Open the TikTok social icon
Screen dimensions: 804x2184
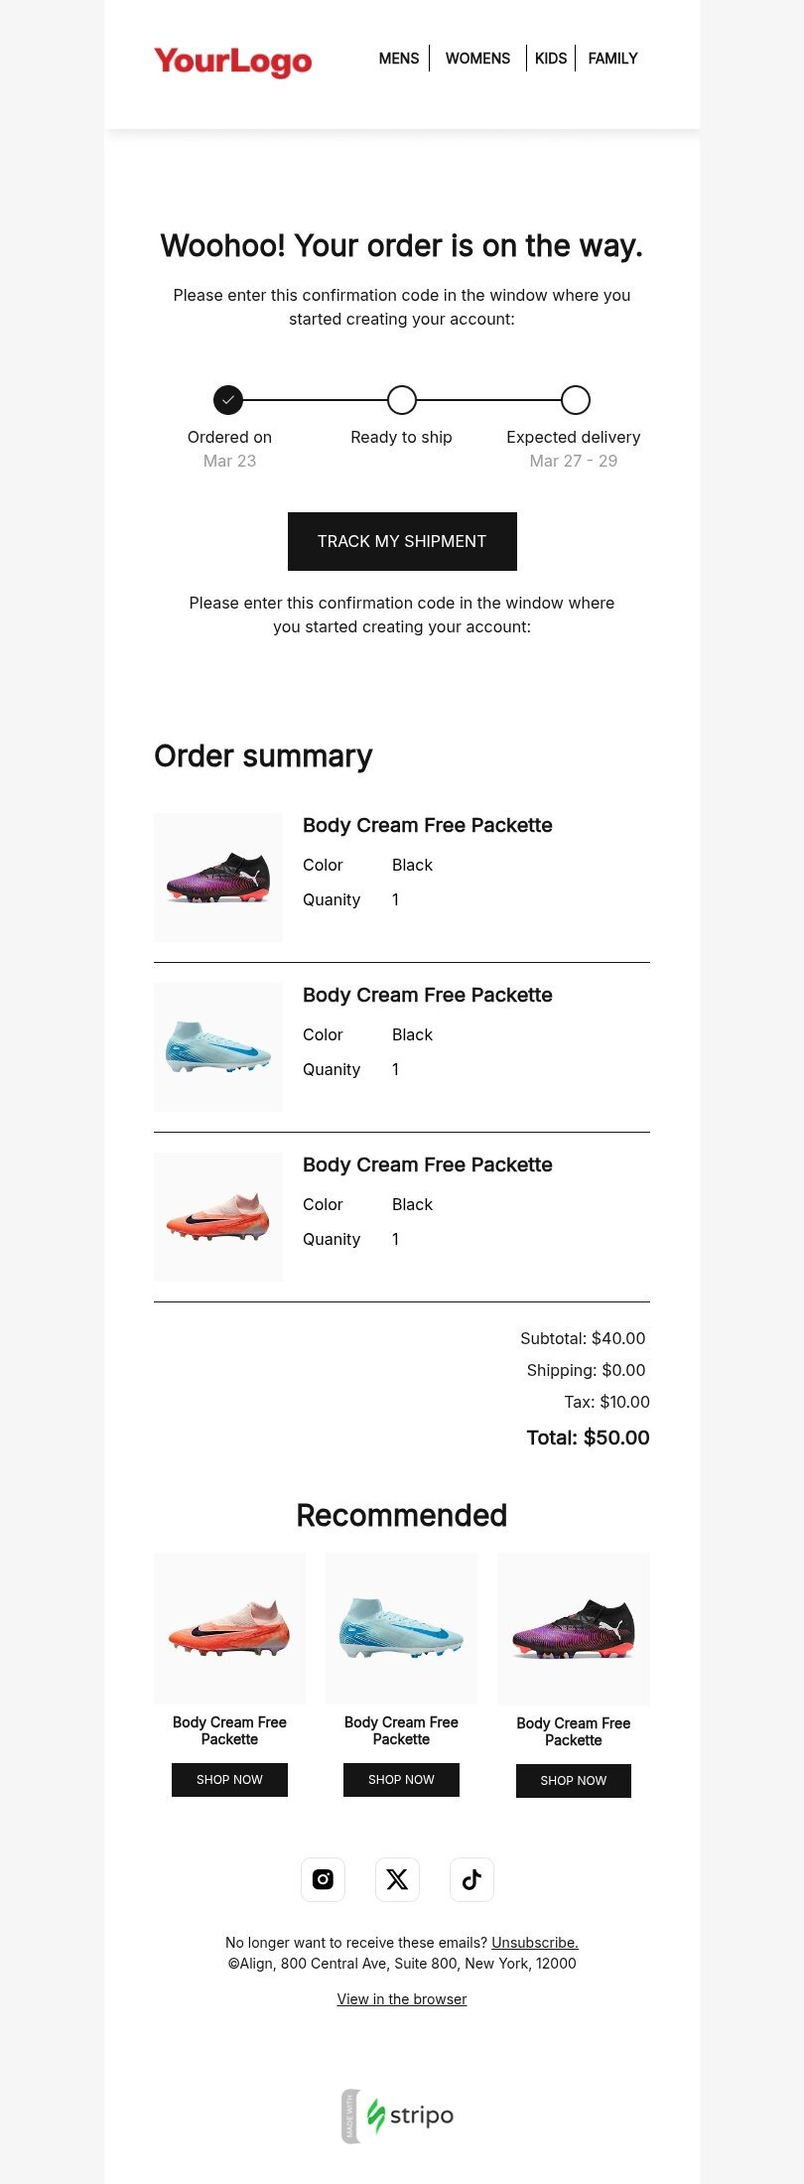pos(471,1879)
